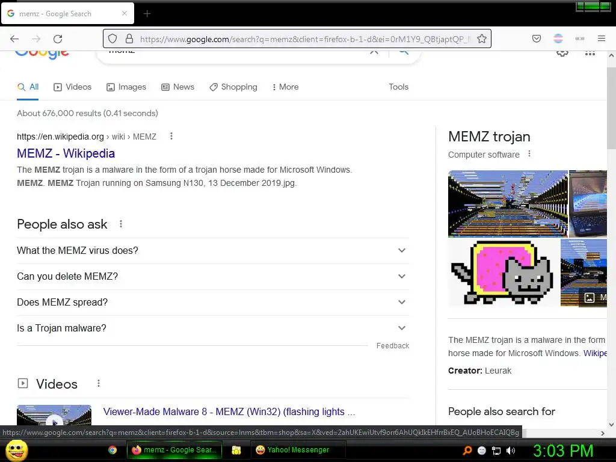Viewport: 616px width, 462px height.
Task: Open the Google apps grid icon
Action: pyautogui.click(x=590, y=53)
